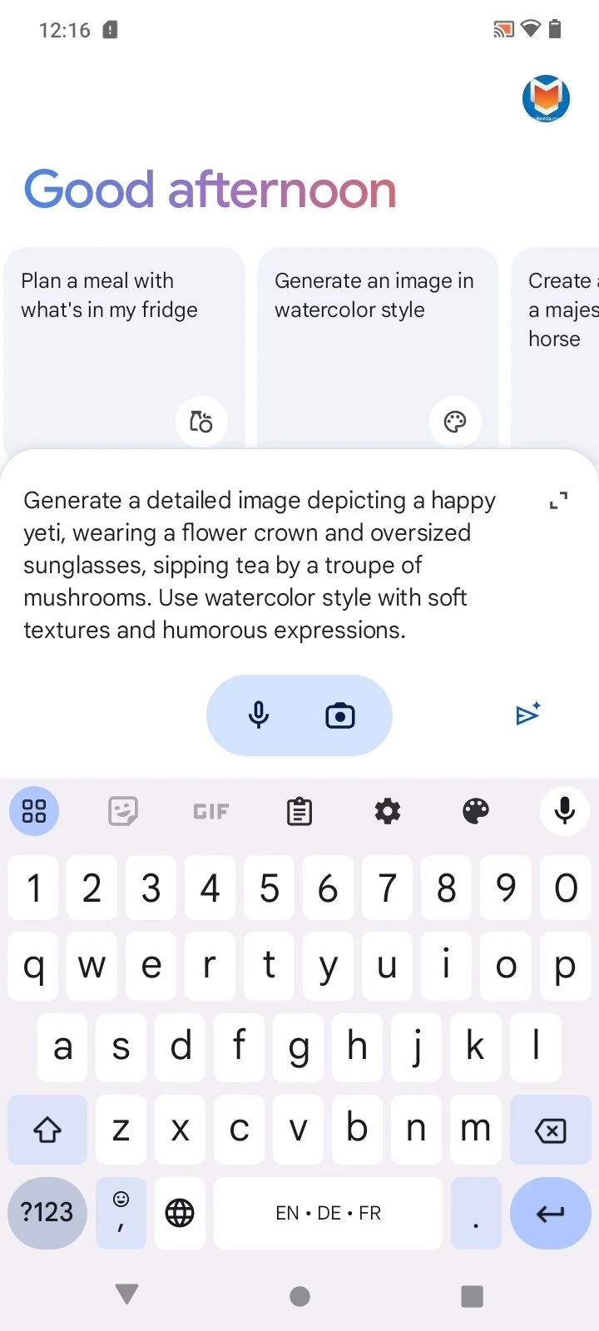Switch to the ?123 symbols layout
The image size is (599, 1331).
(x=47, y=1213)
